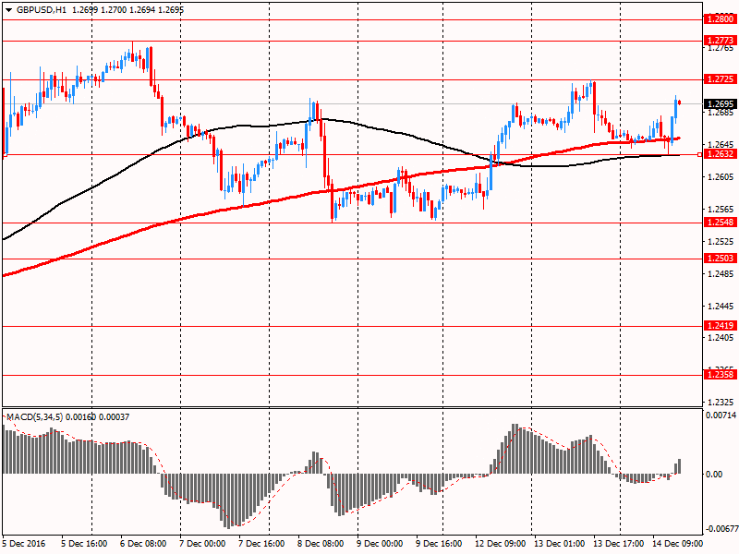This screenshot has width=739, height=554.
Task: Click the 1.2645 price axis value
Action: tap(721, 144)
